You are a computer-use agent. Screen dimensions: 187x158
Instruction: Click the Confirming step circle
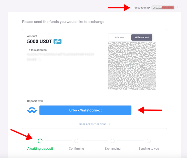[76, 141]
